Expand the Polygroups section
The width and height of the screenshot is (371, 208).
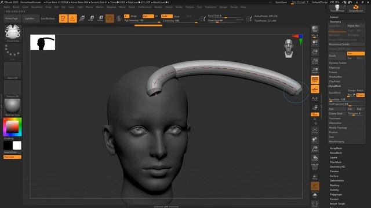pos(336,194)
